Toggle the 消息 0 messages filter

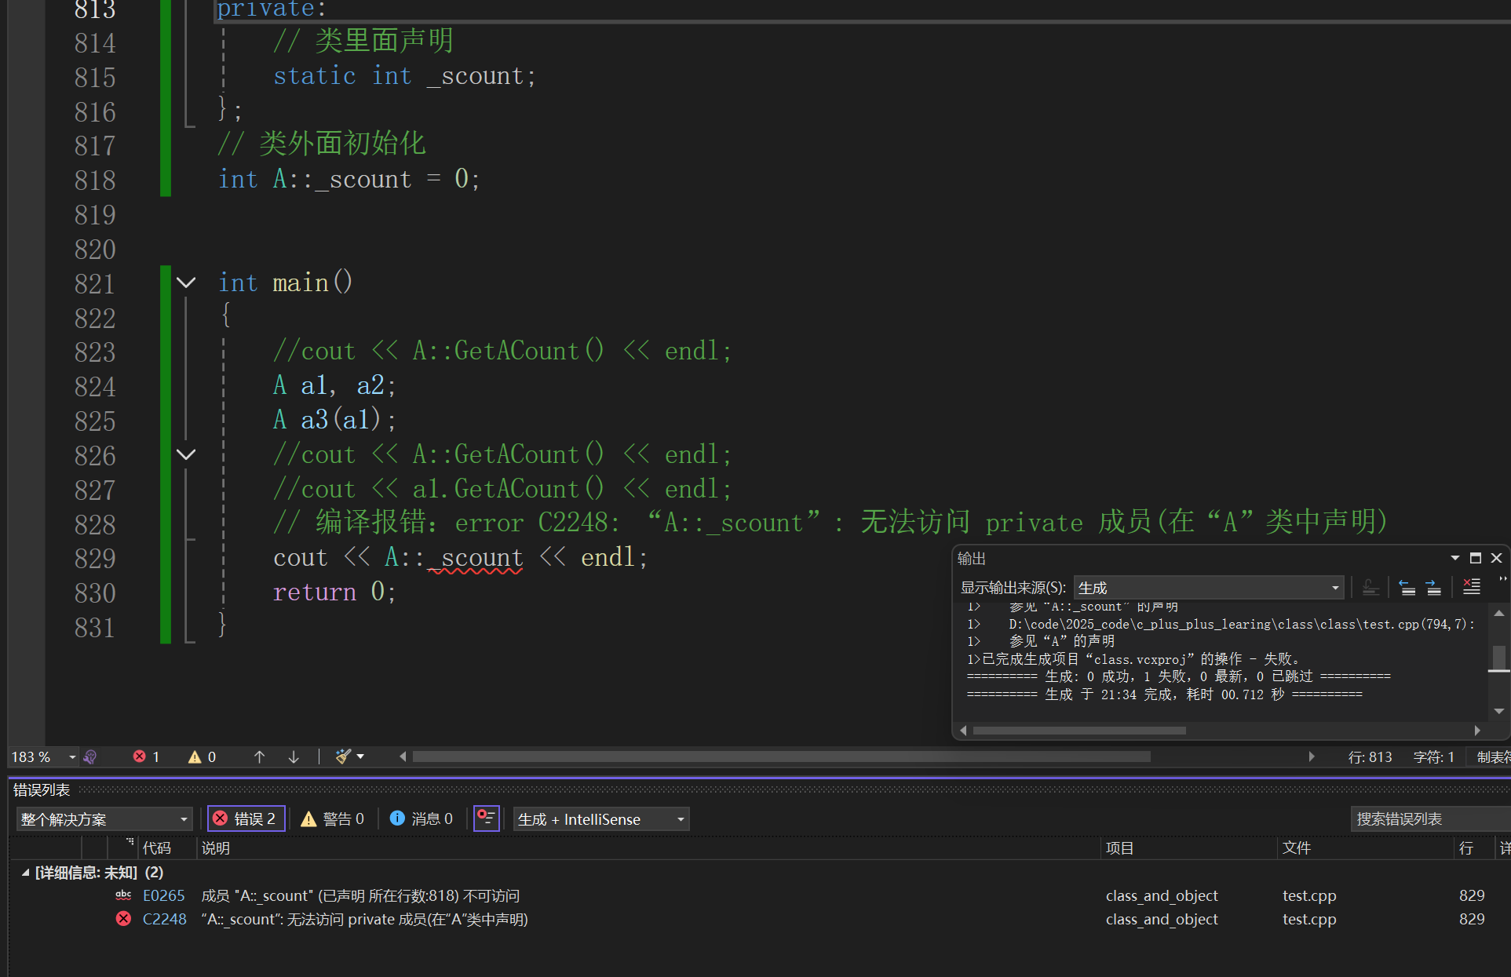422,819
